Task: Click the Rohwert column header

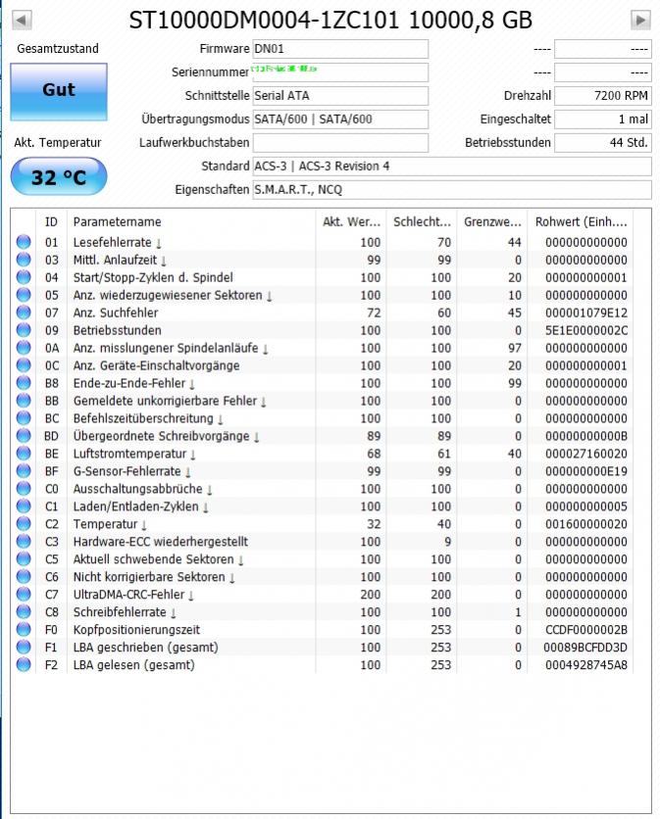Action: tap(581, 222)
